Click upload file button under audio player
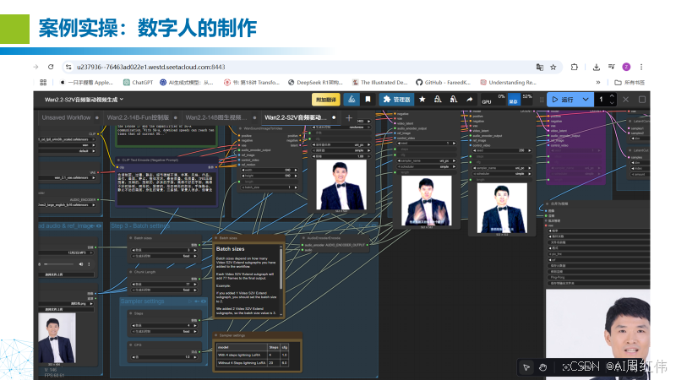Viewport: 676px width, 380px height. (67, 274)
